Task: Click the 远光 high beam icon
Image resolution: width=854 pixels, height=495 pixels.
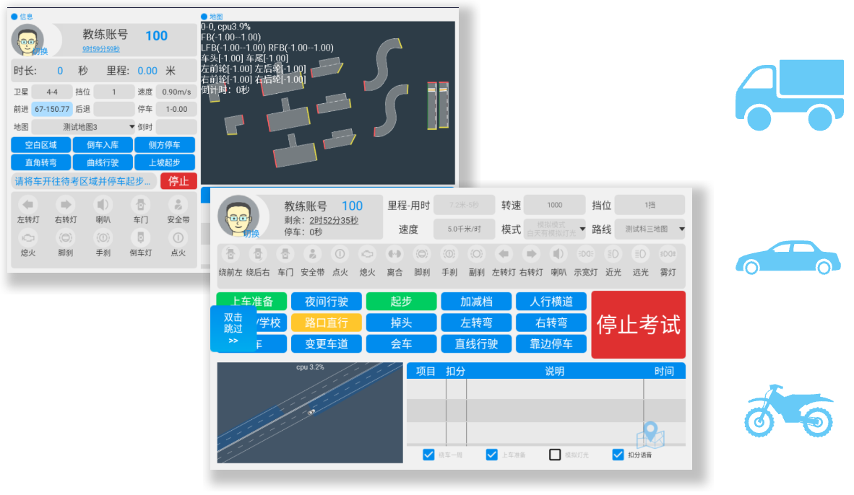Action: point(640,255)
